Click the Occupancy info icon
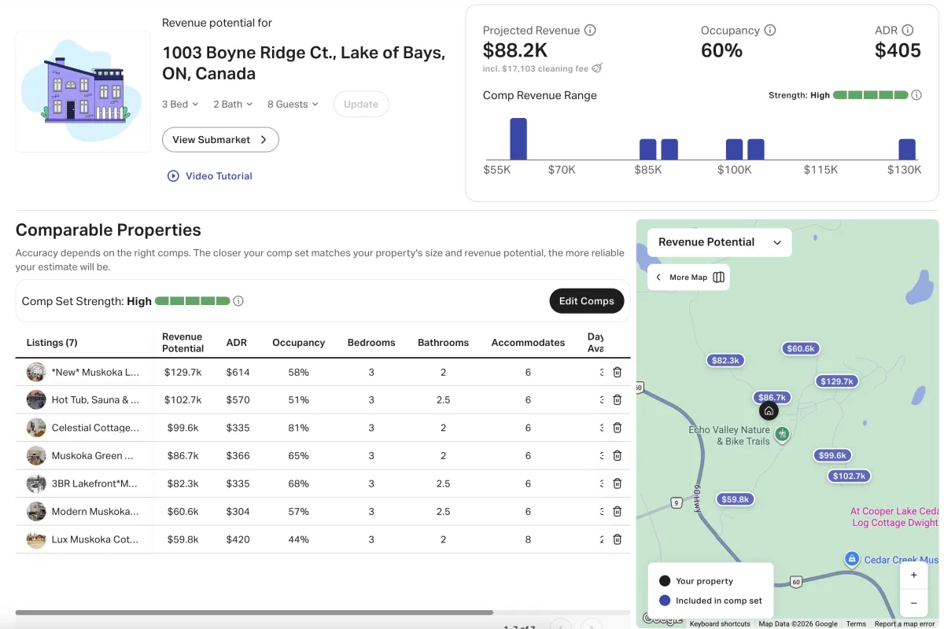The width and height of the screenshot is (944, 629). (x=770, y=31)
